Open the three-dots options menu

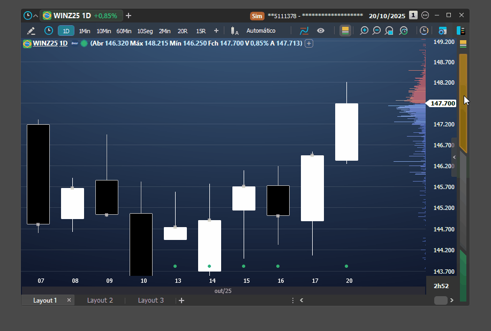point(425,15)
